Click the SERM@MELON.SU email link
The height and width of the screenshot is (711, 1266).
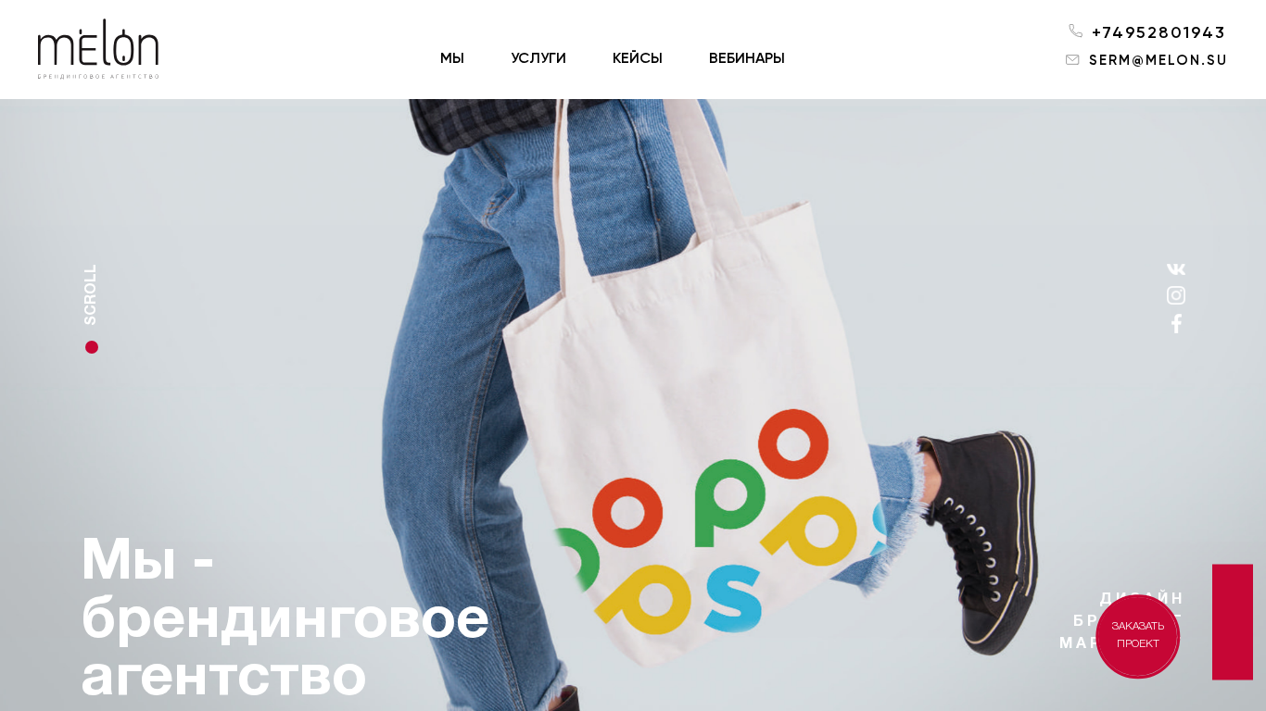1158,60
